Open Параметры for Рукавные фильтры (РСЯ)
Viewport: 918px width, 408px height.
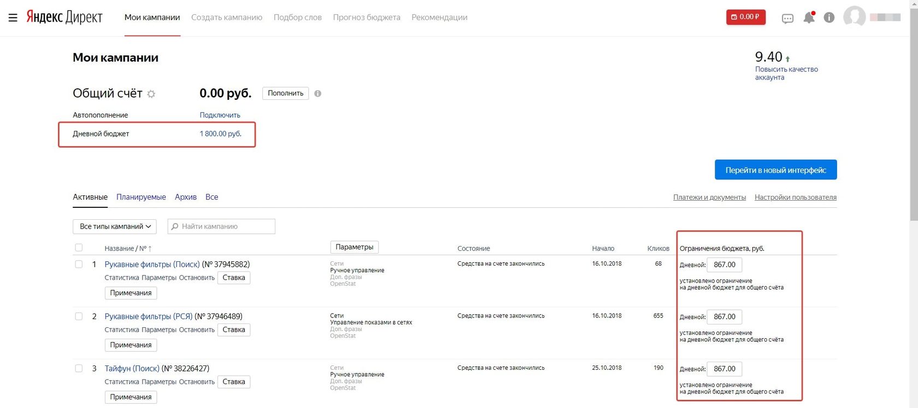(x=159, y=329)
